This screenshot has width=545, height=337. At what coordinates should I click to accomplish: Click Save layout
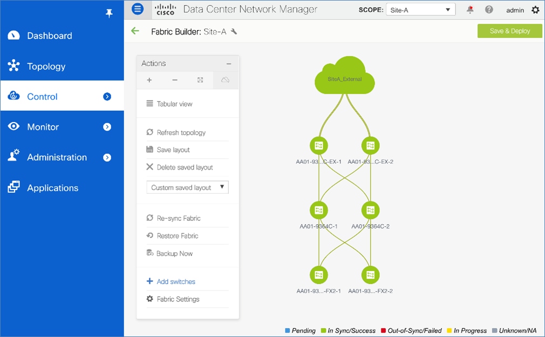168,150
